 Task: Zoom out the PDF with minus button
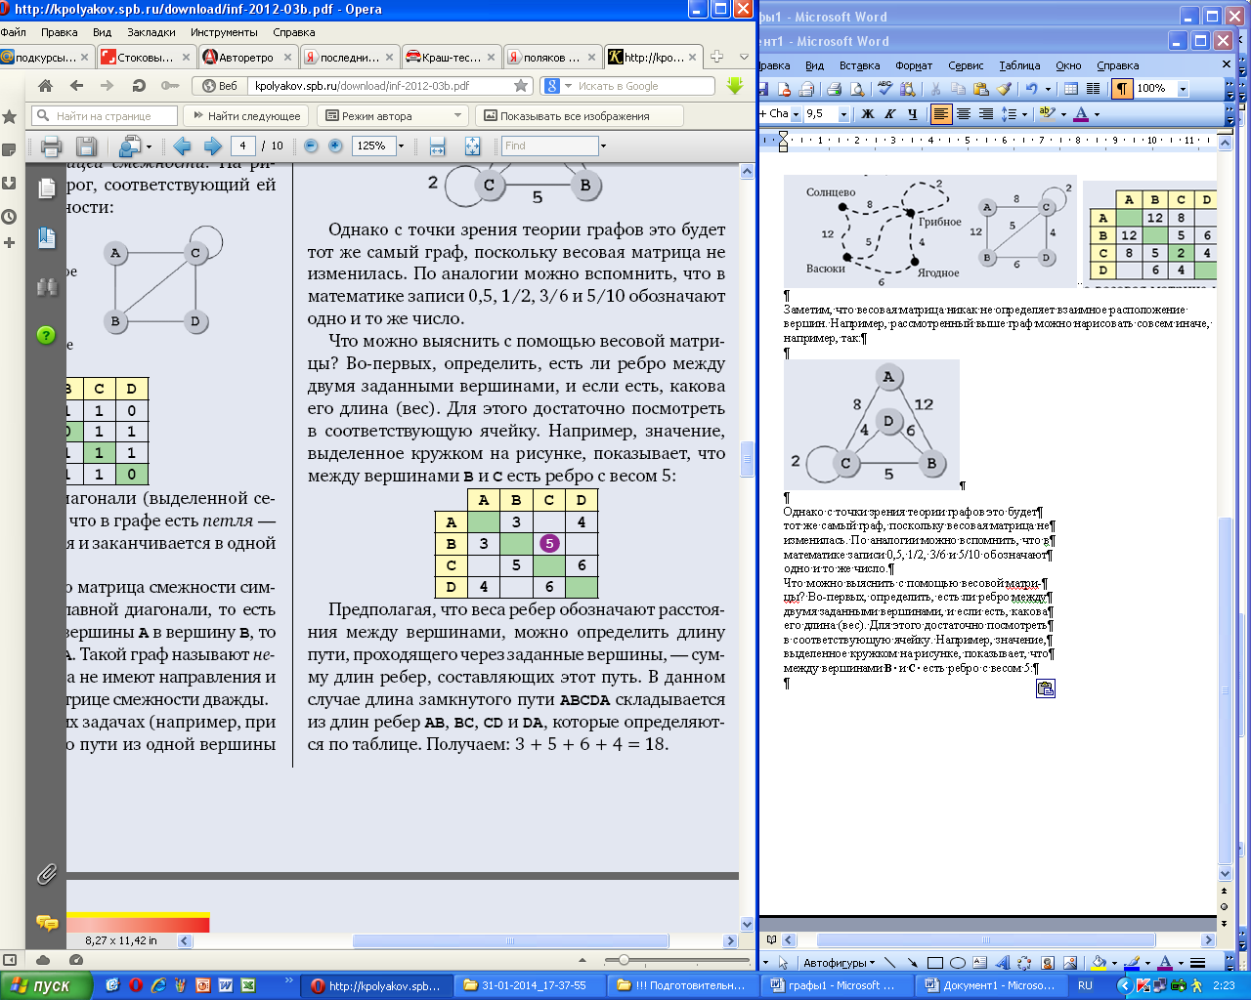click(311, 146)
